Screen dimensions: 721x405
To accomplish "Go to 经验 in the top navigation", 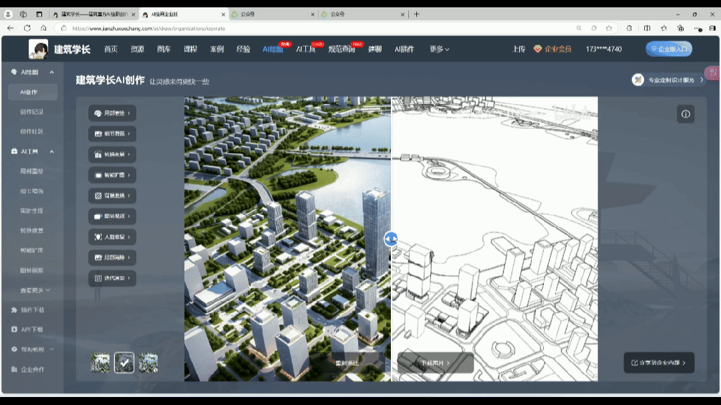I will point(243,49).
